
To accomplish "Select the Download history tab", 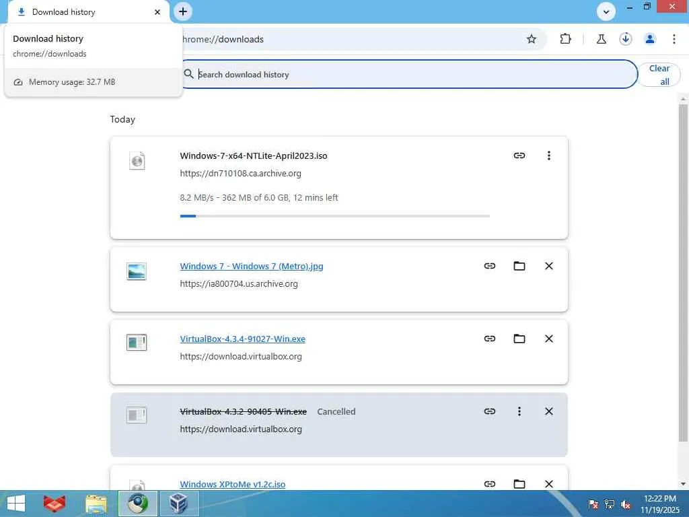I will tap(88, 12).
